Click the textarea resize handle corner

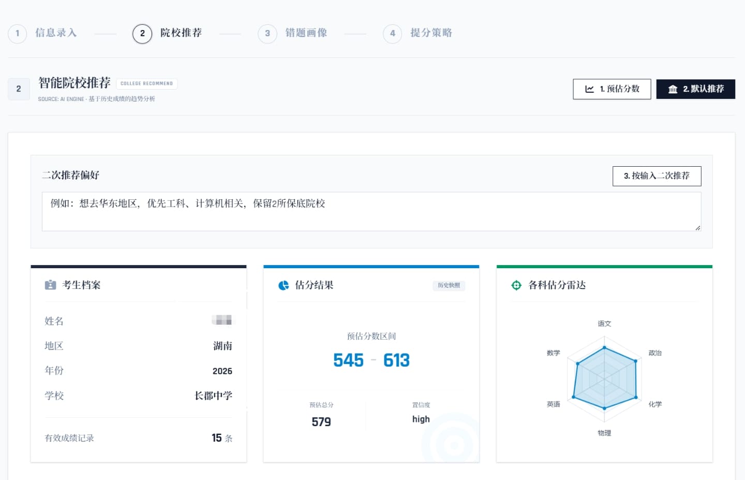tap(697, 227)
